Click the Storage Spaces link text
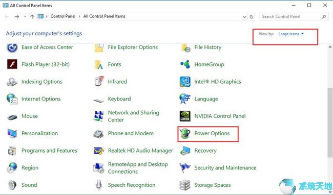This screenshot has width=333, height=195. point(213,185)
